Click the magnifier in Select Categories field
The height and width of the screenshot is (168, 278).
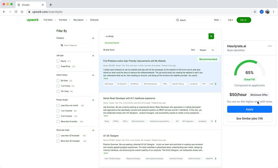pyautogui.click(x=62, y=45)
